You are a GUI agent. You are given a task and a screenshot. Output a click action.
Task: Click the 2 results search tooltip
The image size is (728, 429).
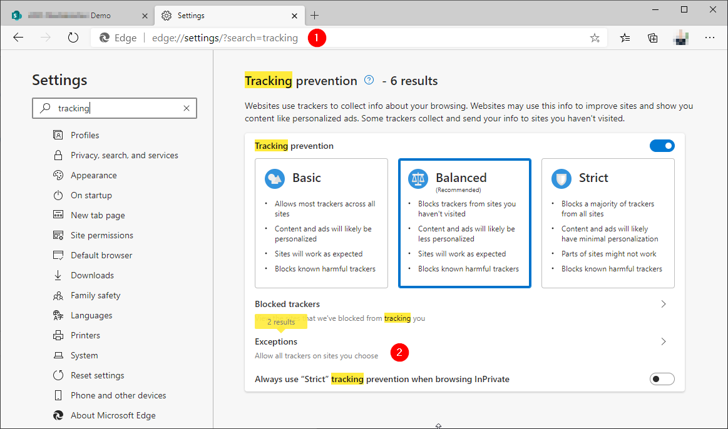(281, 322)
